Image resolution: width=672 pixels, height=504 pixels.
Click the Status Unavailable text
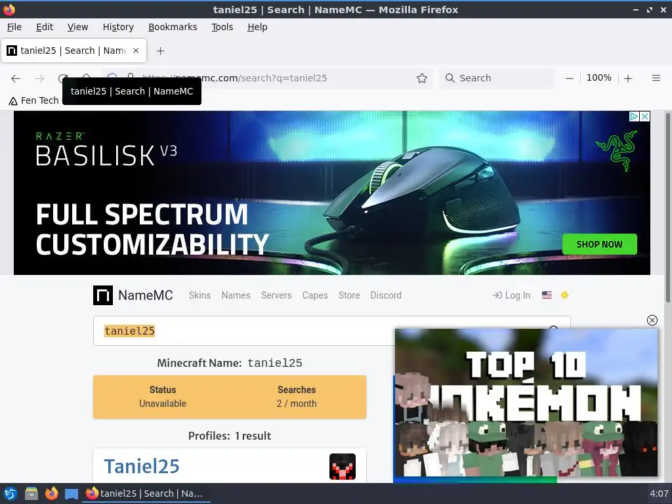(x=163, y=396)
